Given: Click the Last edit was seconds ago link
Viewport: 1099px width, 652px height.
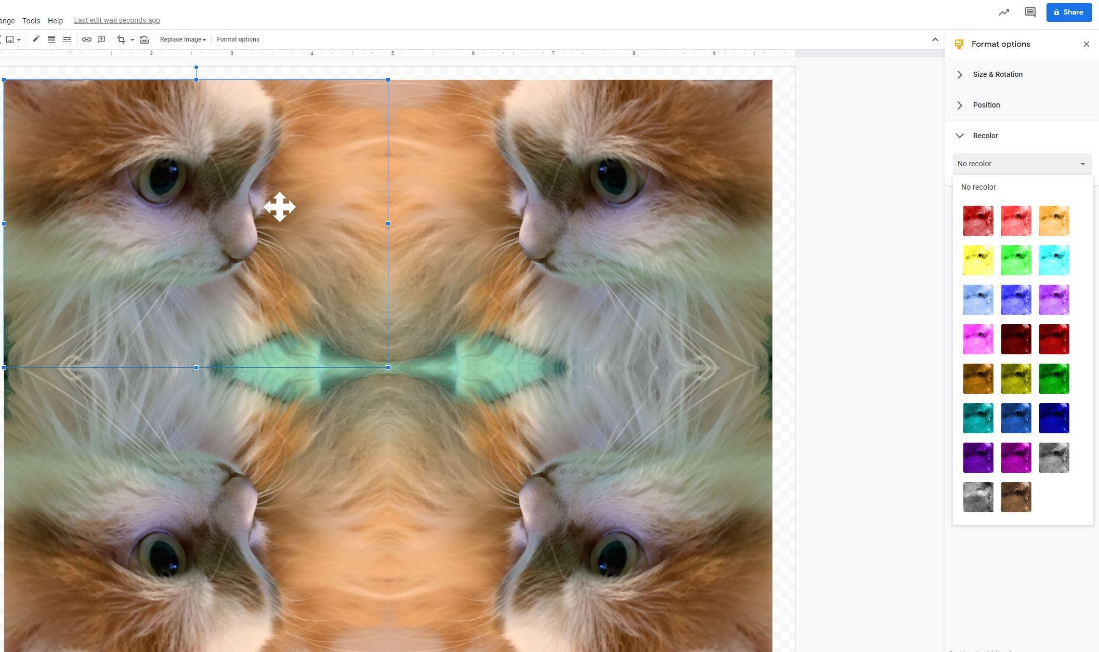Looking at the screenshot, I should click(x=117, y=21).
